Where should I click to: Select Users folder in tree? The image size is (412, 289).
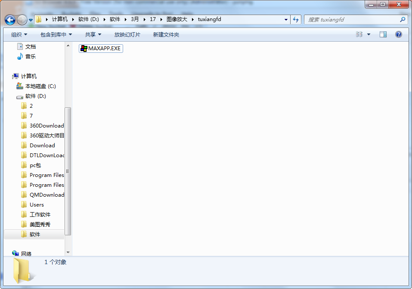point(32,205)
